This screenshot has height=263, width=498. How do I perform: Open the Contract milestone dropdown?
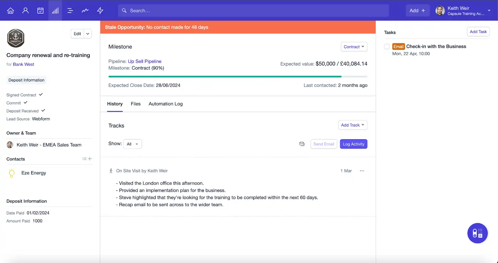coord(354,47)
